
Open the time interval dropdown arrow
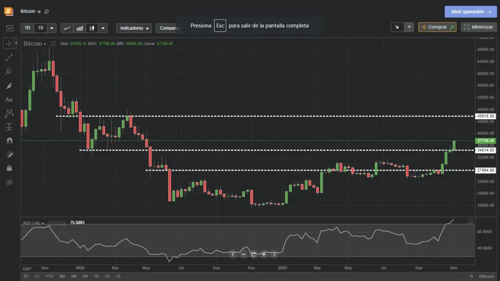52,28
